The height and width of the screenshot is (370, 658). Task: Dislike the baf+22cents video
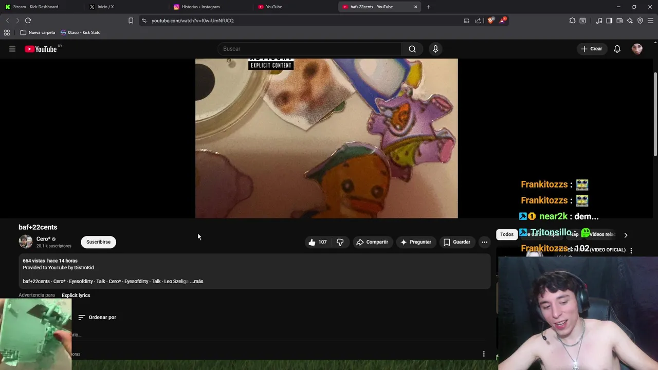(340, 242)
